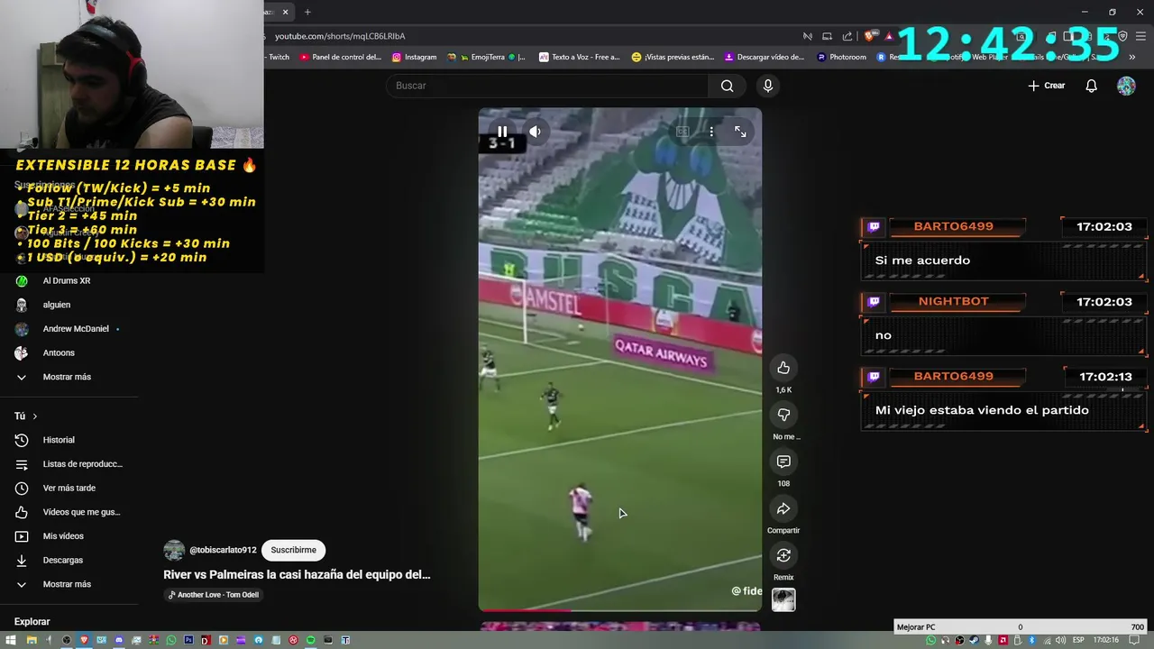Click the browser share page icon
This screenshot has height=649, width=1154.
tap(847, 36)
